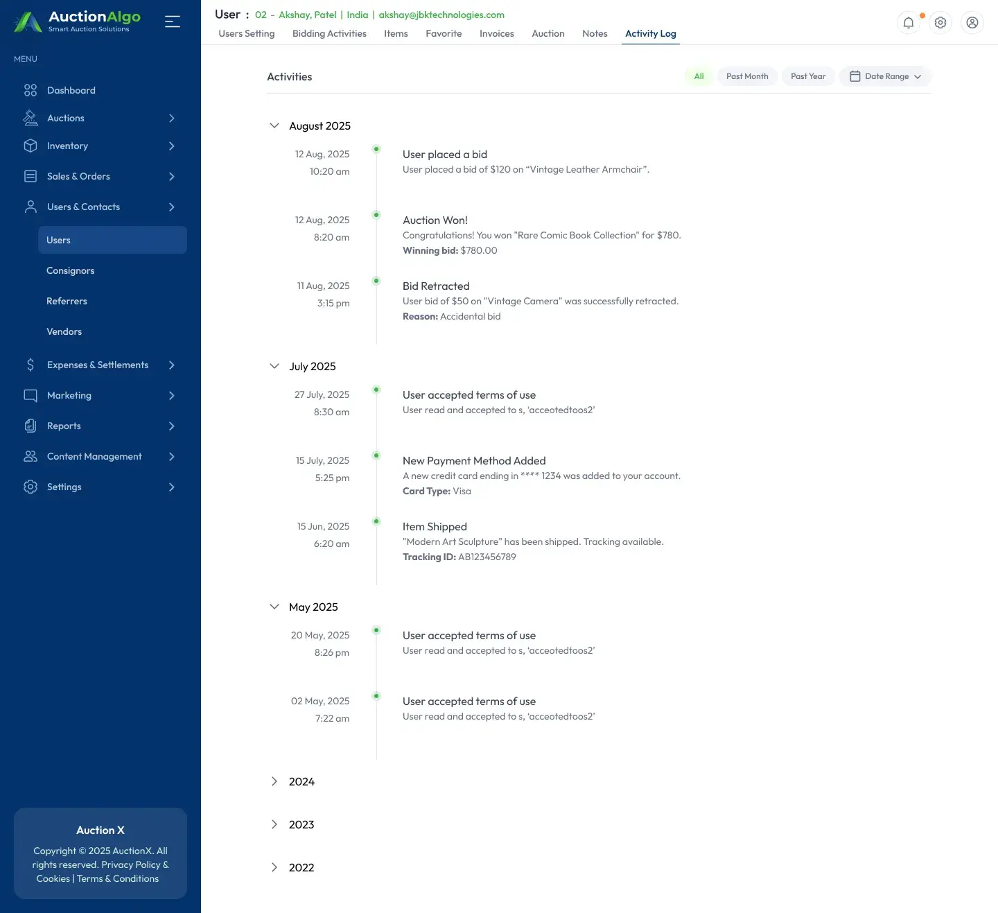Screen dimensions: 998x913
Task: Click the Expenses & Settlements dollar icon
Action: point(30,365)
